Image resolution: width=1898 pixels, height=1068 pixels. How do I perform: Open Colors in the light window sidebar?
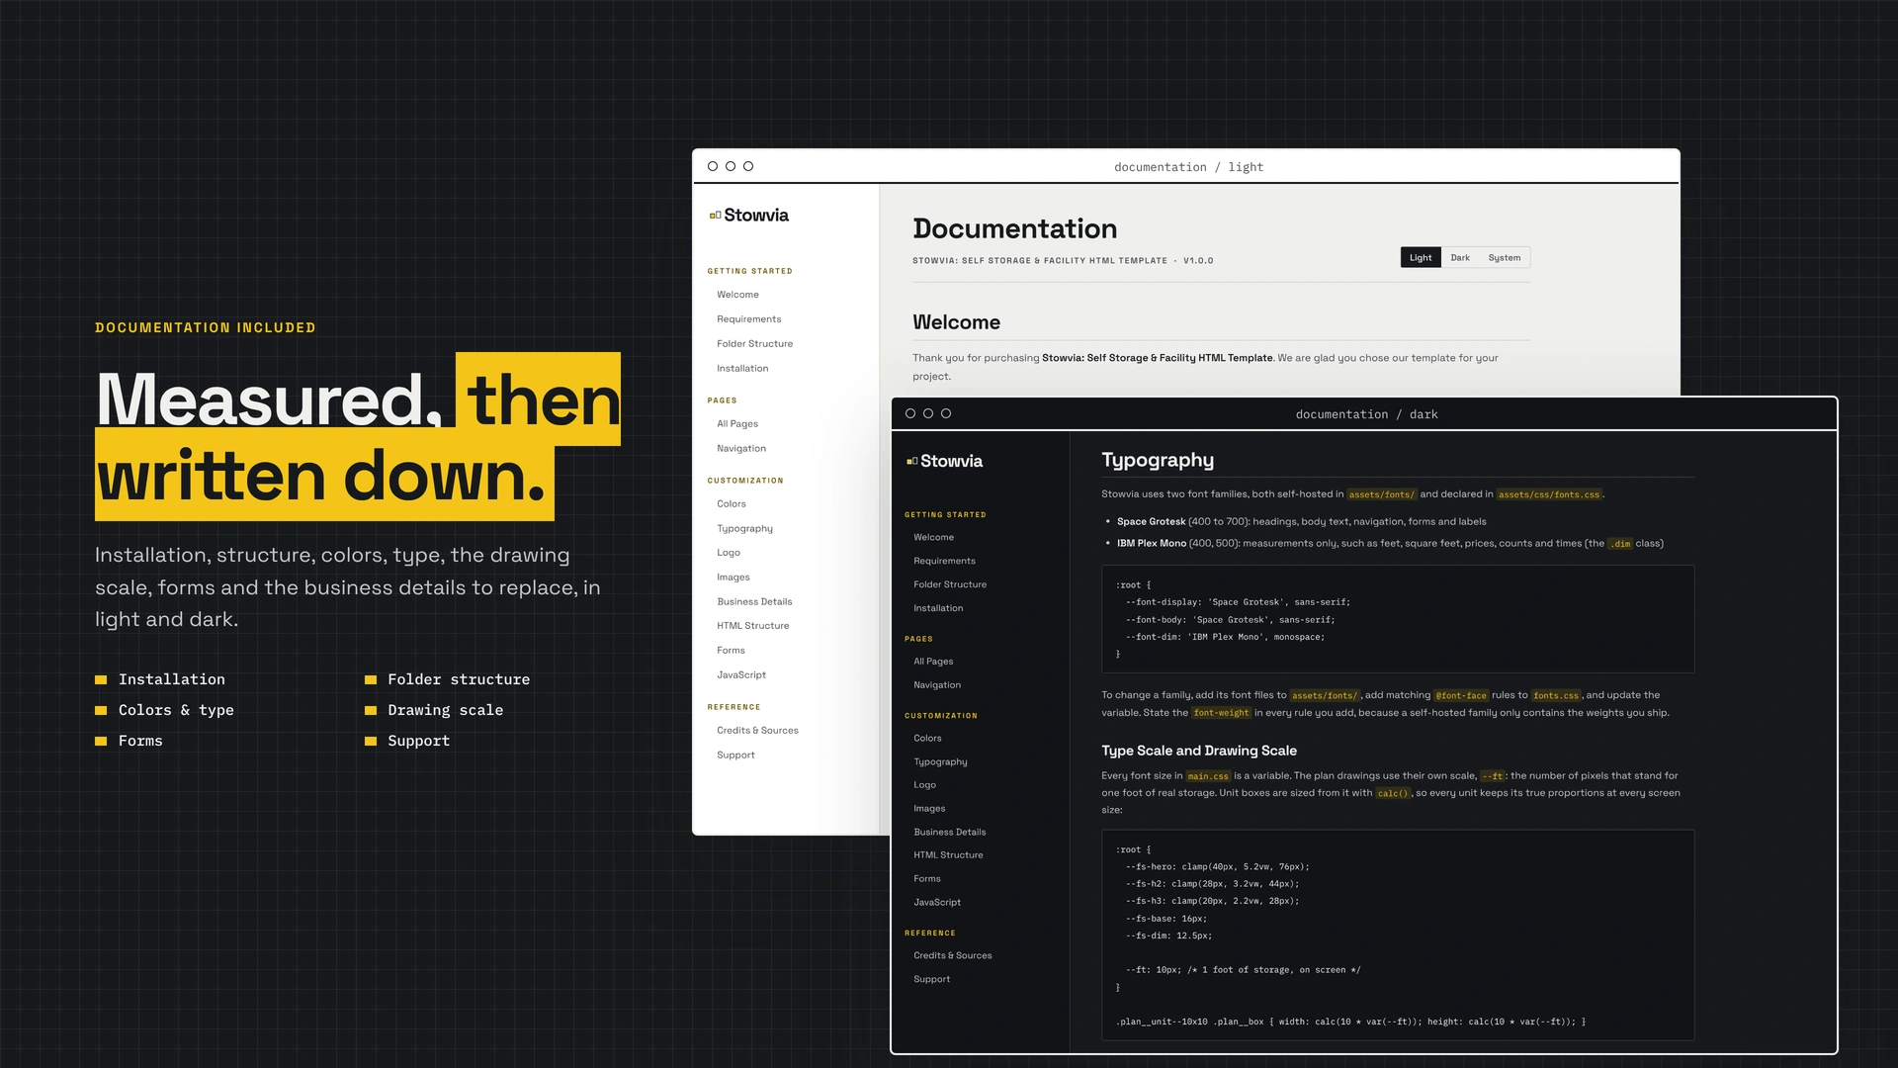pyautogui.click(x=732, y=504)
